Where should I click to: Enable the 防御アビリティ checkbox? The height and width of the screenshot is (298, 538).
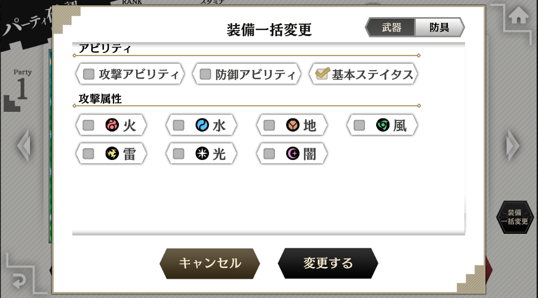pyautogui.click(x=205, y=74)
